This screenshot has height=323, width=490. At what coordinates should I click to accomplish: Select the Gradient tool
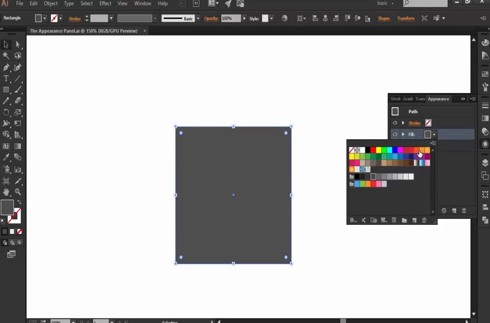pyautogui.click(x=18, y=146)
